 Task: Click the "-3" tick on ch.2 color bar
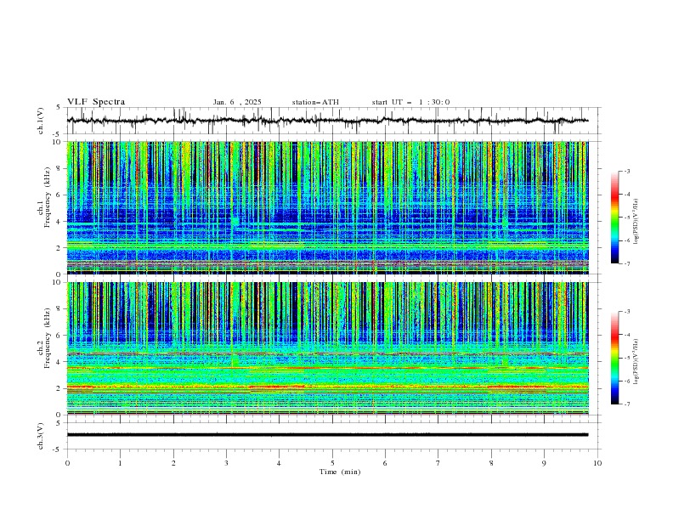pos(627,312)
